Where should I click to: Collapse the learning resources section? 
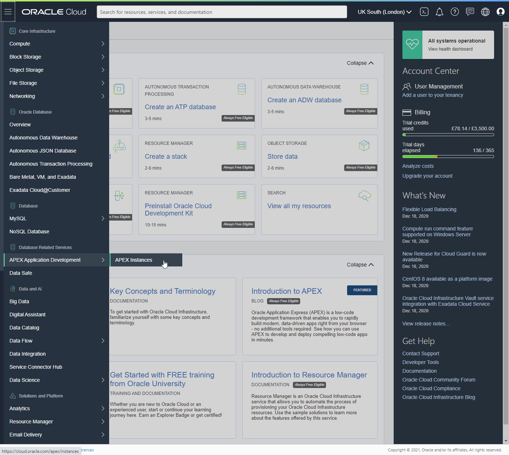[360, 265]
